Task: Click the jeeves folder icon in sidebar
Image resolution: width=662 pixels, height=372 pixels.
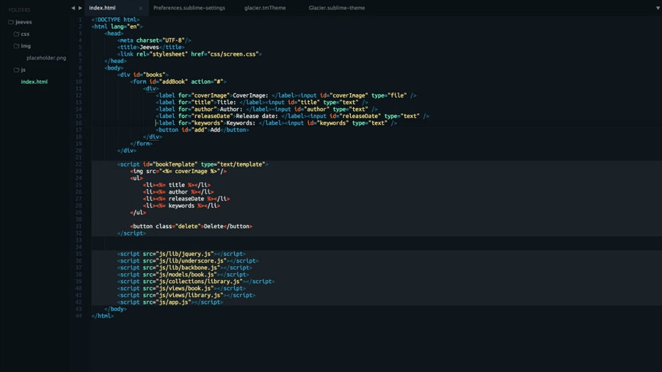Action: (11, 22)
